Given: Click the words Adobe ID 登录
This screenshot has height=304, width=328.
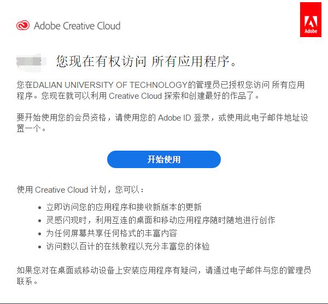Looking at the screenshot, I should [184, 117].
